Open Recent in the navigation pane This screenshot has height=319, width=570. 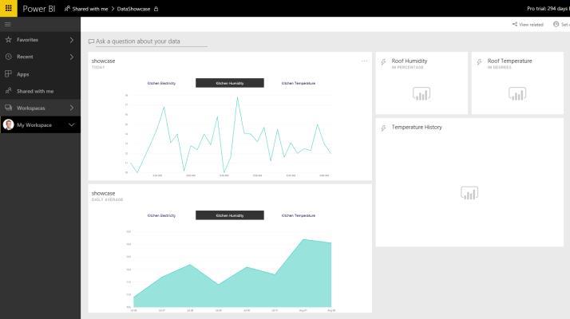41,57
